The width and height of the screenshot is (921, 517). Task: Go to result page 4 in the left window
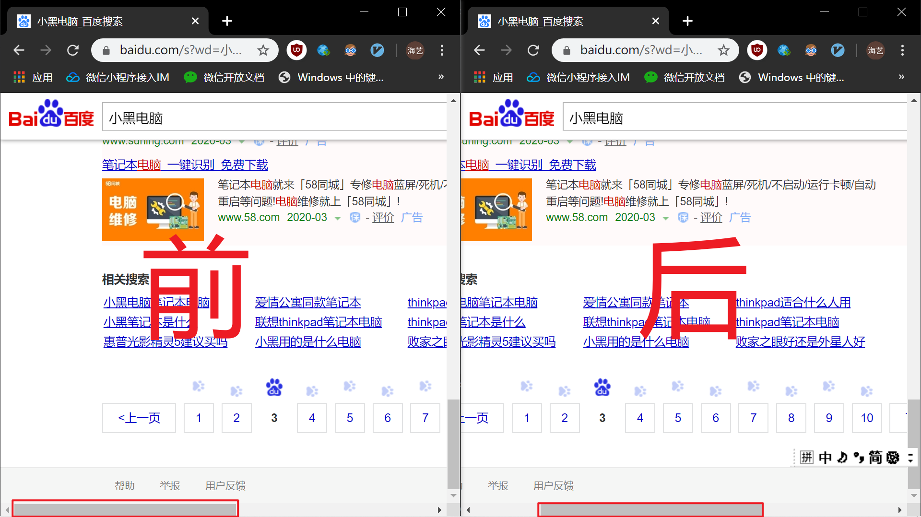pos(312,418)
